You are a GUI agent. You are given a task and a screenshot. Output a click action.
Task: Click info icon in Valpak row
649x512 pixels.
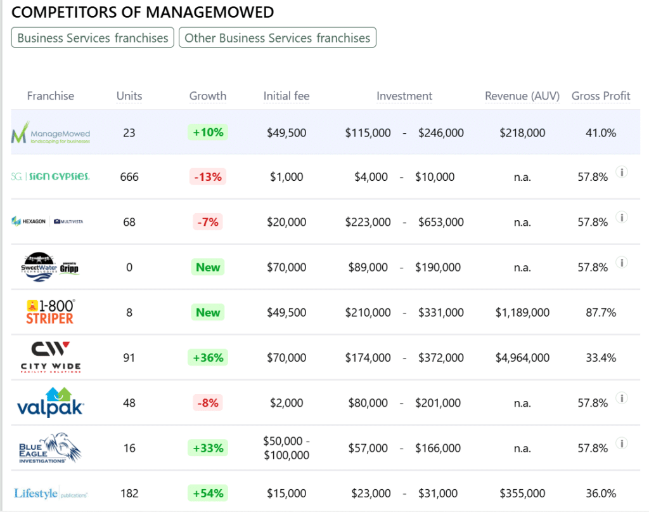622,398
